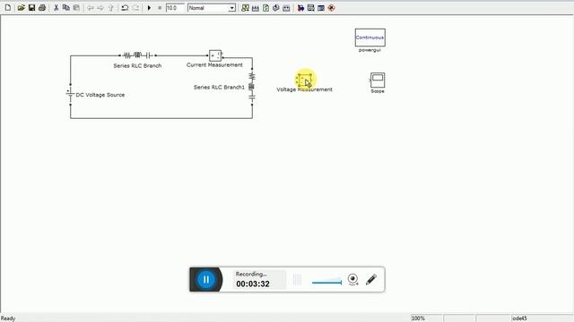The image size is (574, 322).
Task: Navigate forward with the right arrow icon
Action: [x=100, y=8]
